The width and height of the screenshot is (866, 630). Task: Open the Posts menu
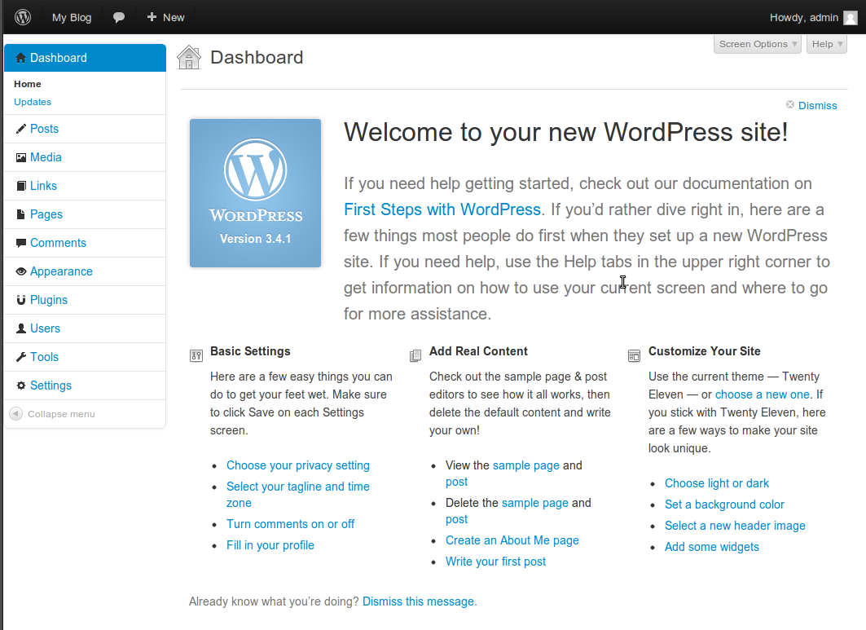pos(44,129)
